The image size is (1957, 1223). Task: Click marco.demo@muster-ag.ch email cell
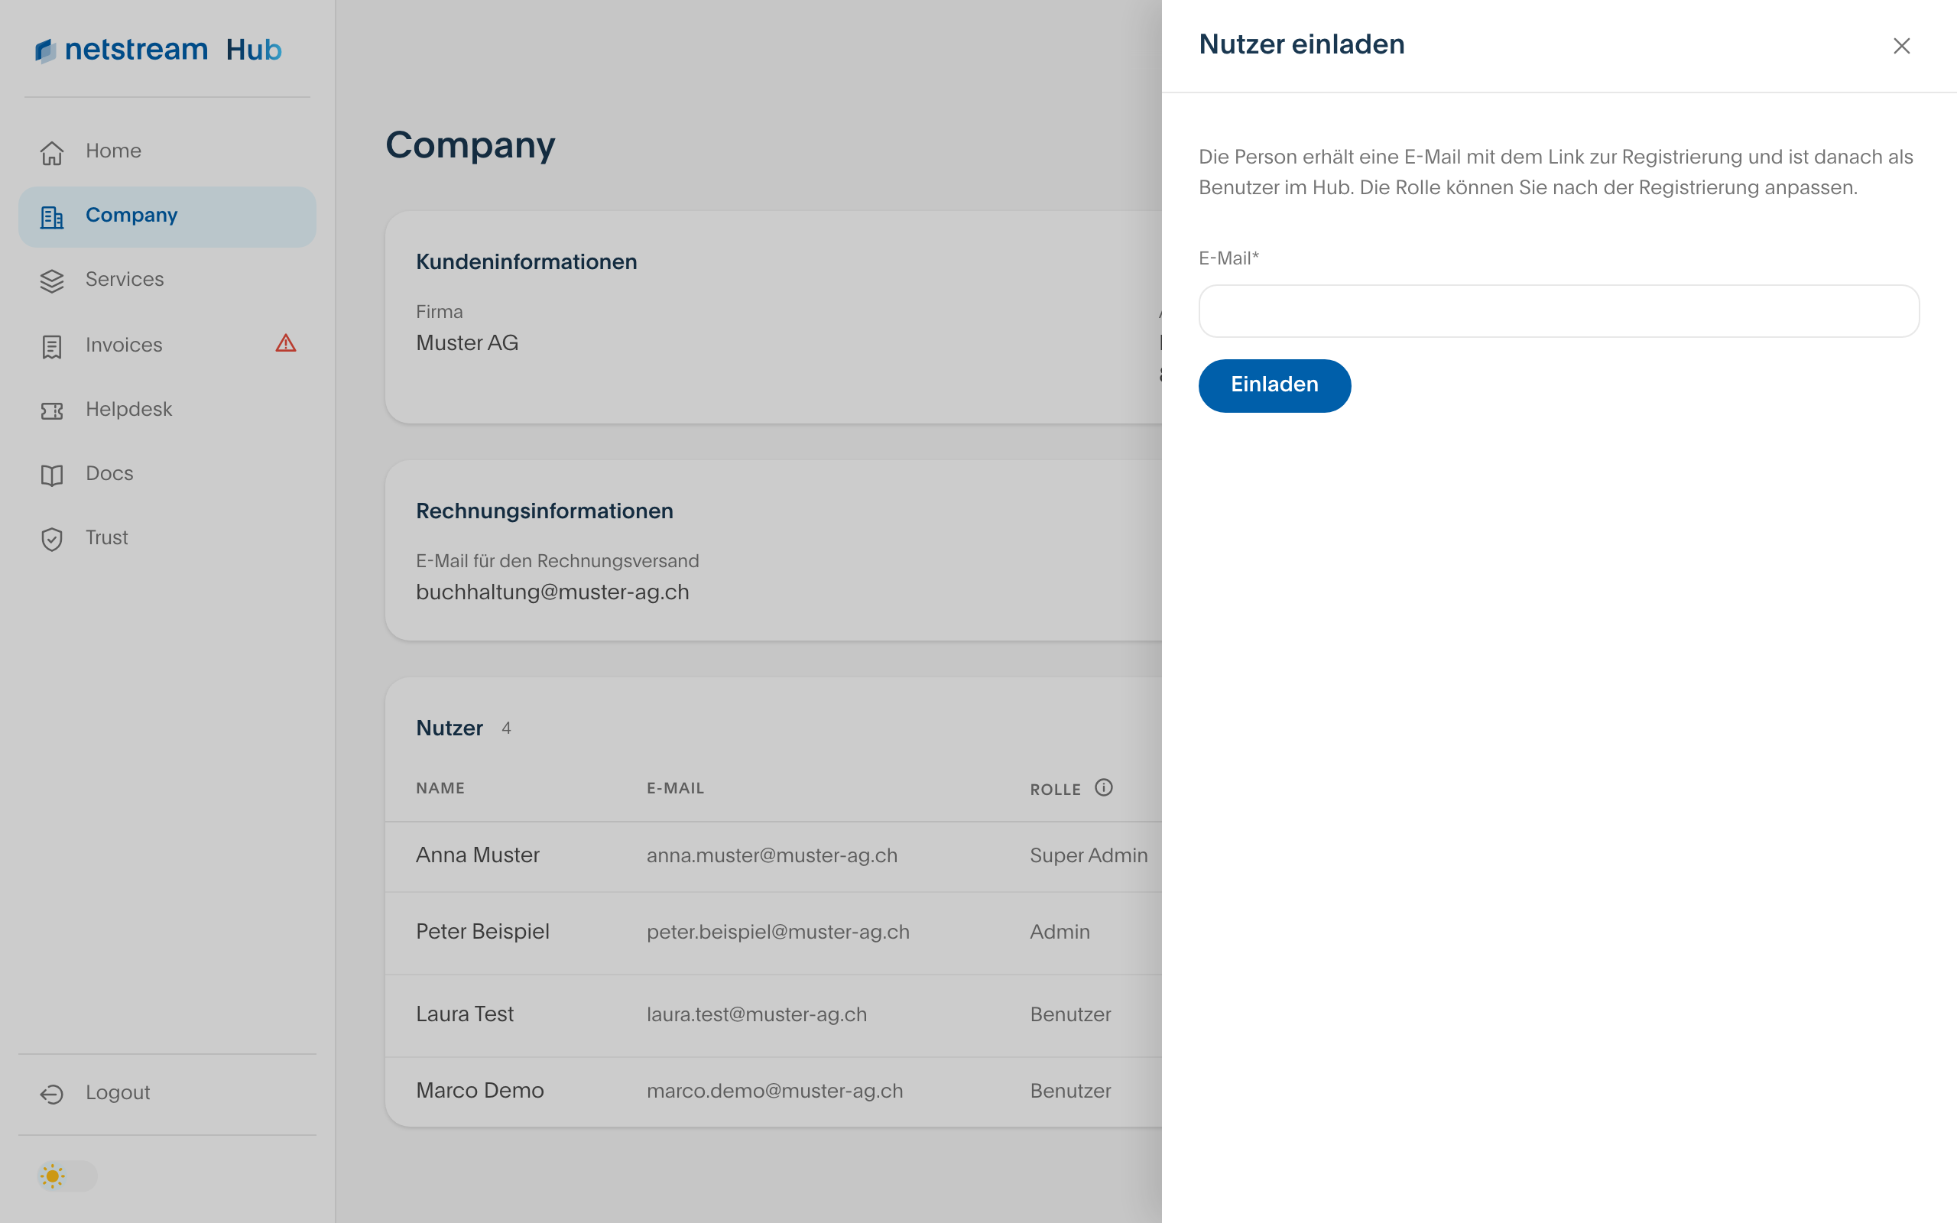point(774,1092)
